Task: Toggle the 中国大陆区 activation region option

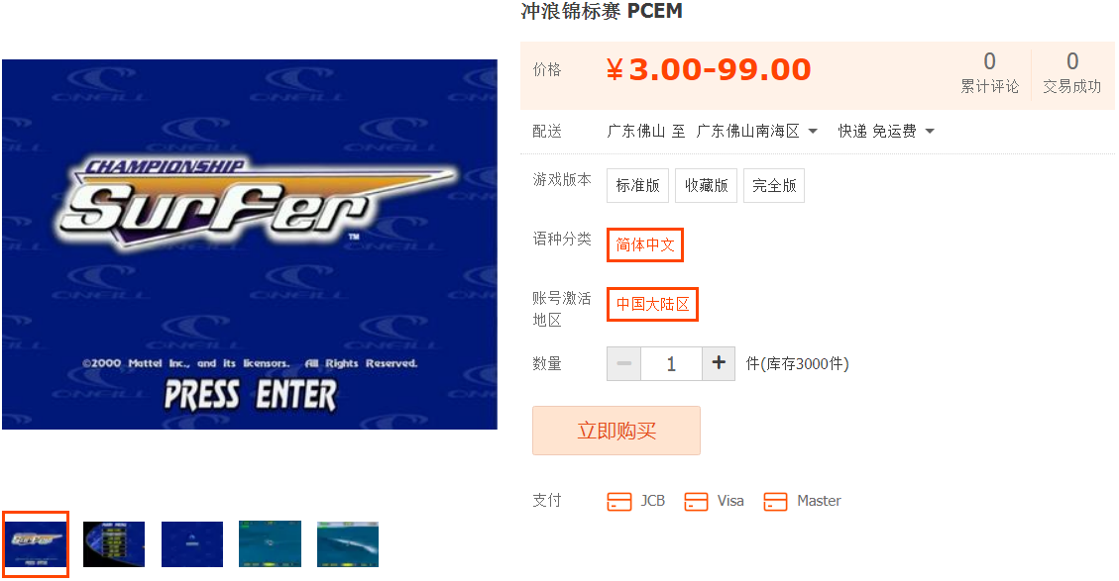Action: [652, 305]
